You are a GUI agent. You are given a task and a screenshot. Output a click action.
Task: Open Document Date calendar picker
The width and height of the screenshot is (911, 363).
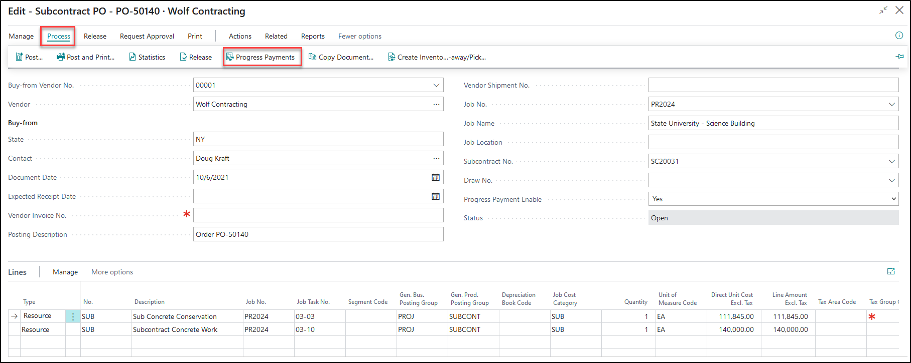[436, 177]
